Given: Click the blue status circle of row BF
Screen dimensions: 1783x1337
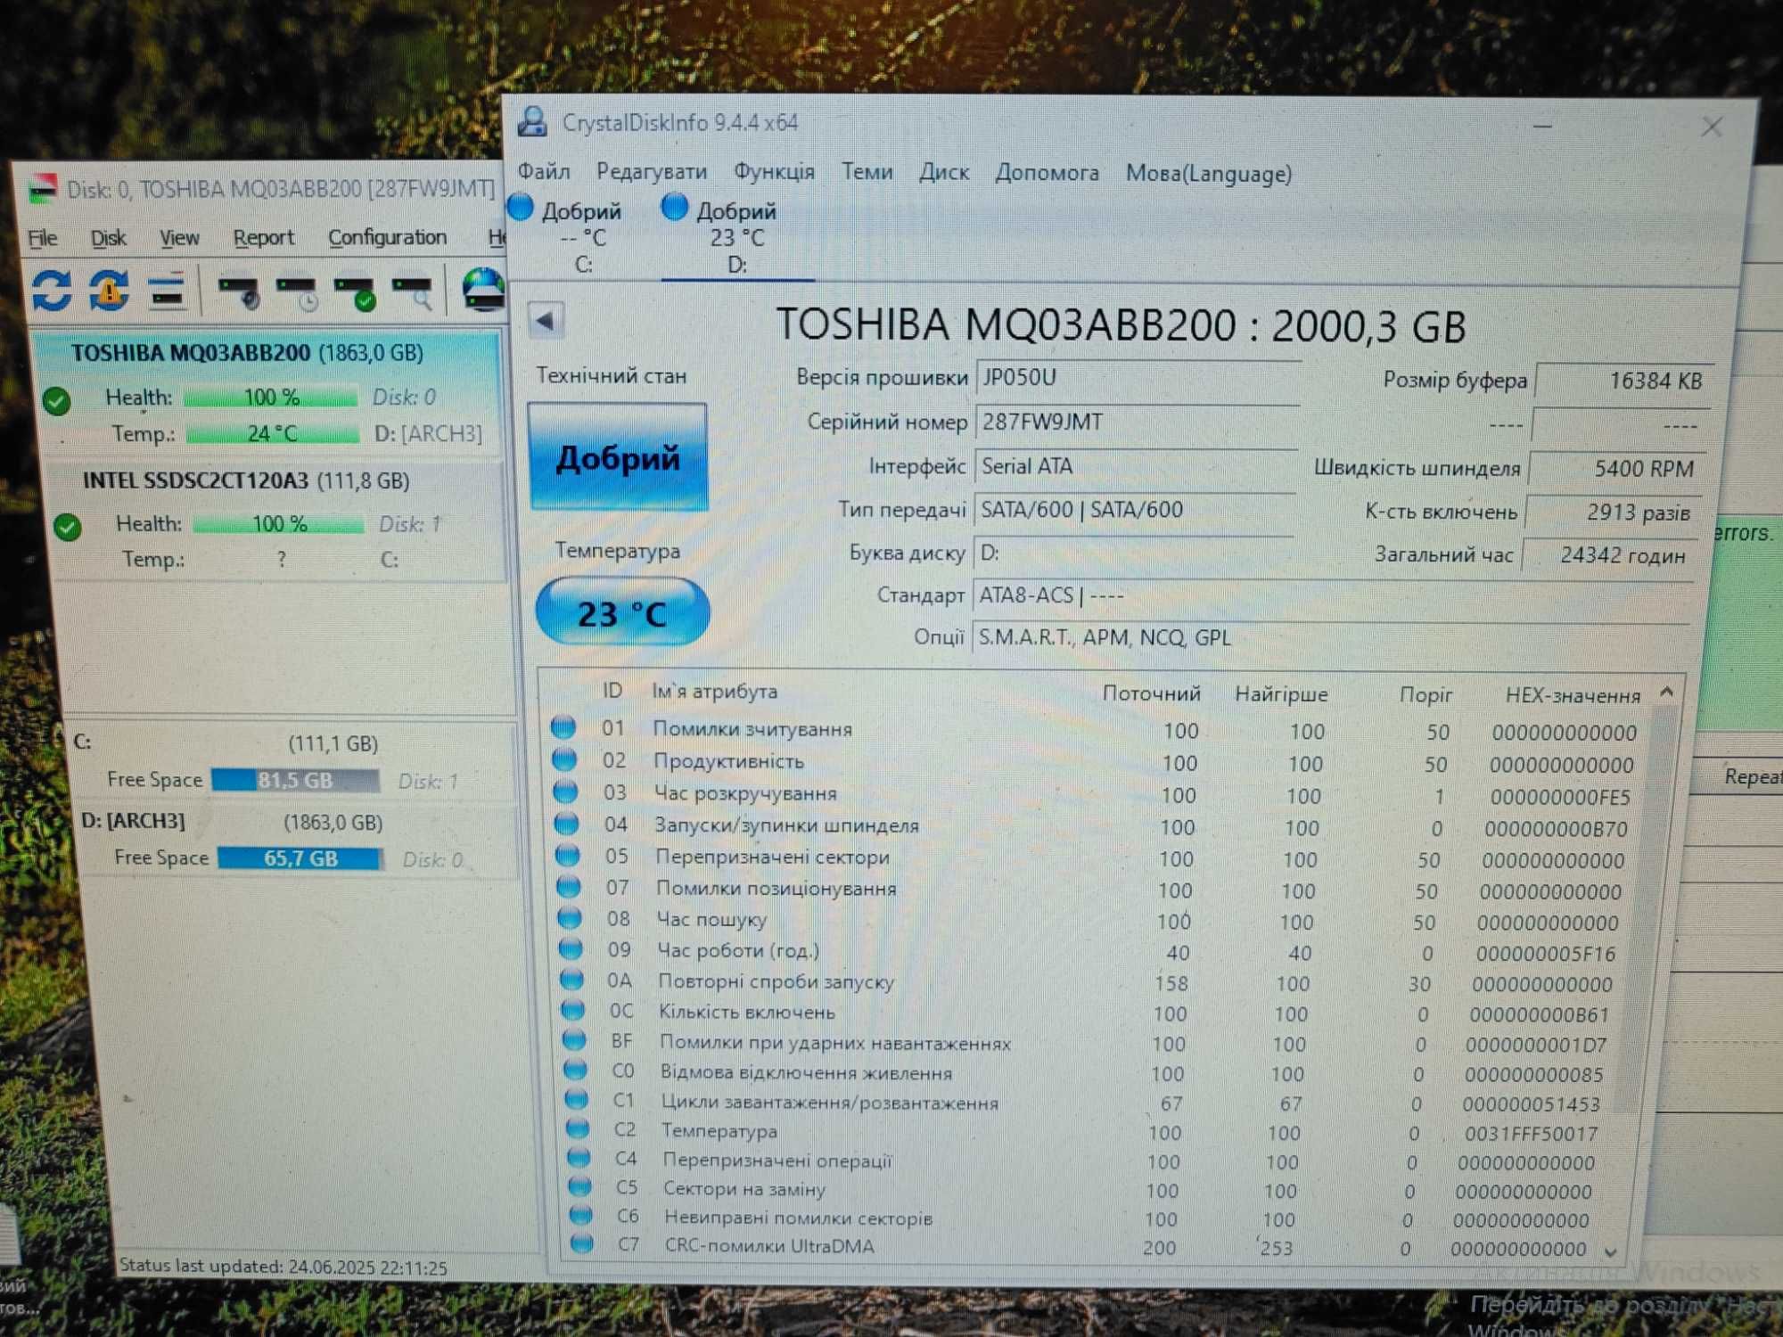Looking at the screenshot, I should (574, 1040).
